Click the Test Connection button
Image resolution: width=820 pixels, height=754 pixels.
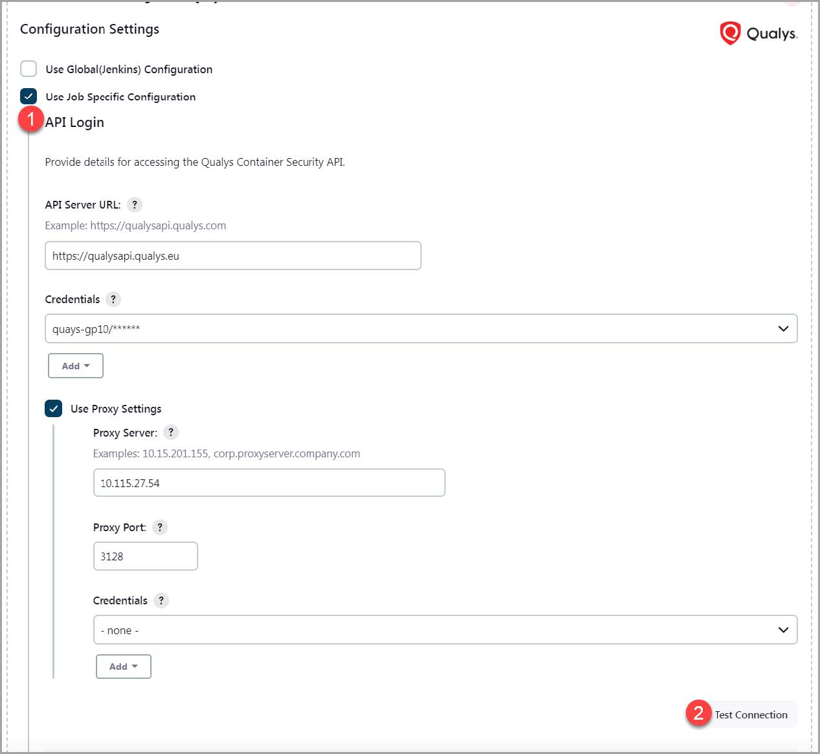point(751,714)
